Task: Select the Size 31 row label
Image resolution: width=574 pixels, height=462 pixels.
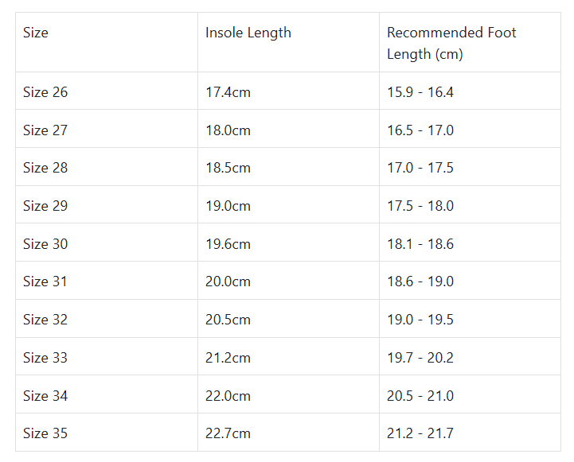Action: [x=45, y=281]
